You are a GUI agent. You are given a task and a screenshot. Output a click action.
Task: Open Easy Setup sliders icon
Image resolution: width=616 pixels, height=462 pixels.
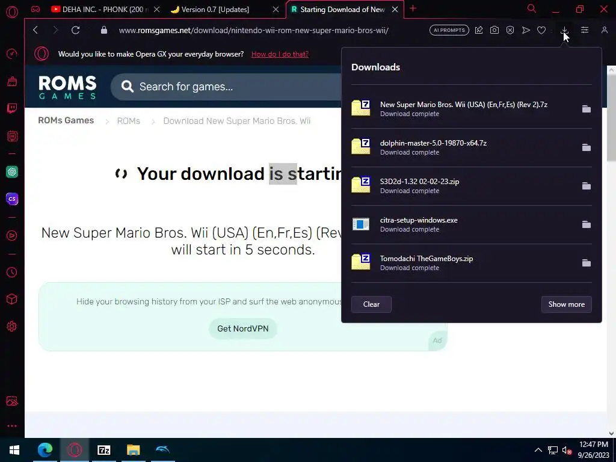pos(585,30)
